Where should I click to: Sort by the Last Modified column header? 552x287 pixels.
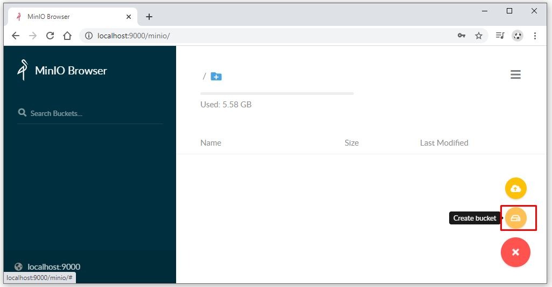444,143
